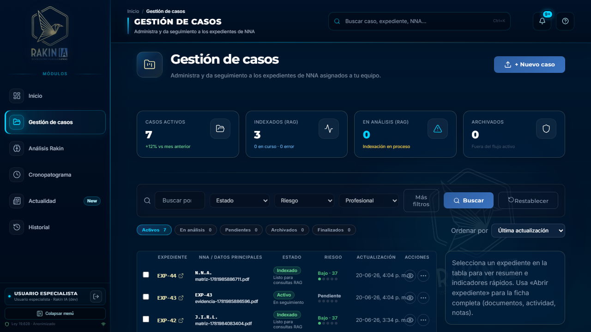Open more actions for EXP-42
Viewport: 591px width, 332px height.
coord(423,320)
